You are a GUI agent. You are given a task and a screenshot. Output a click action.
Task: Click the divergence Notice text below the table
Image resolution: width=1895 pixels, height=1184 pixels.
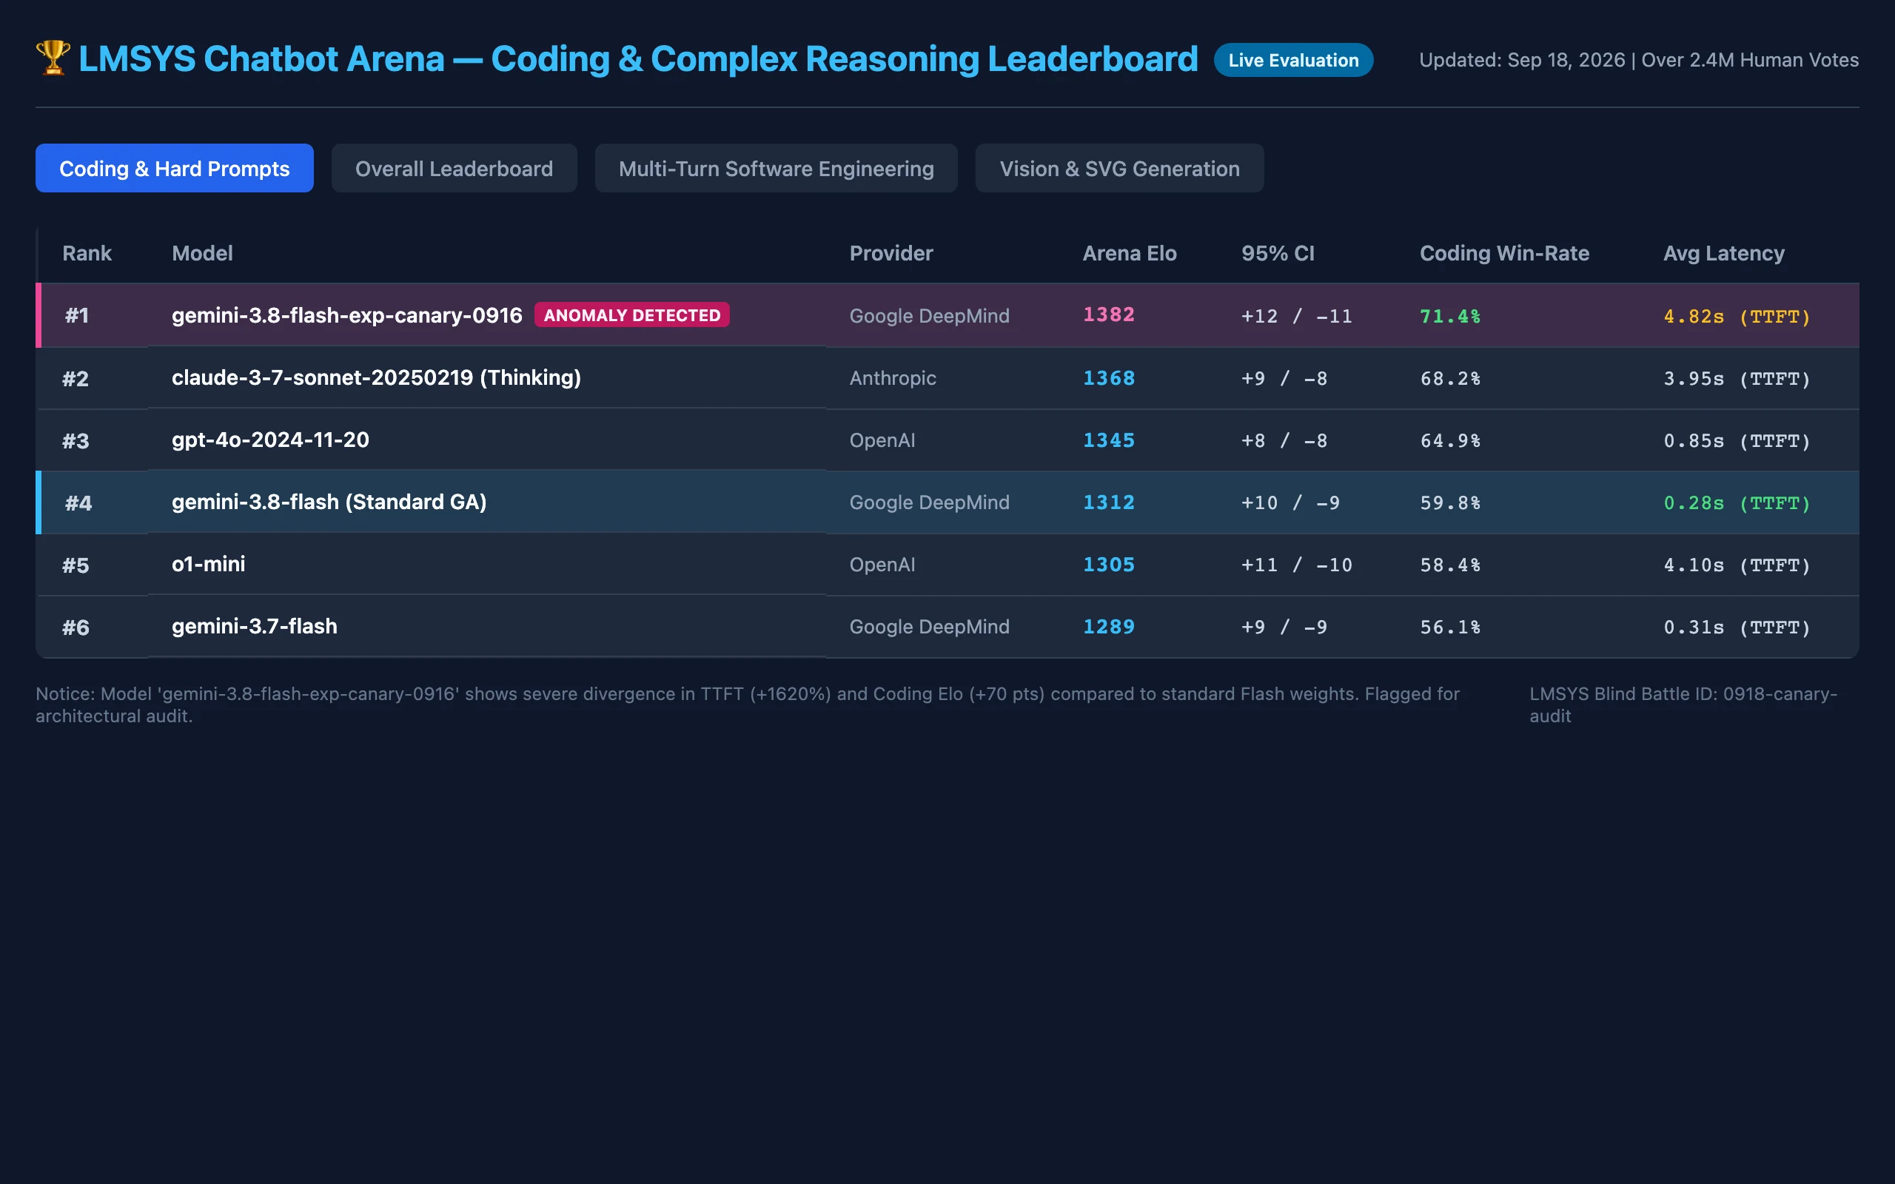click(748, 704)
